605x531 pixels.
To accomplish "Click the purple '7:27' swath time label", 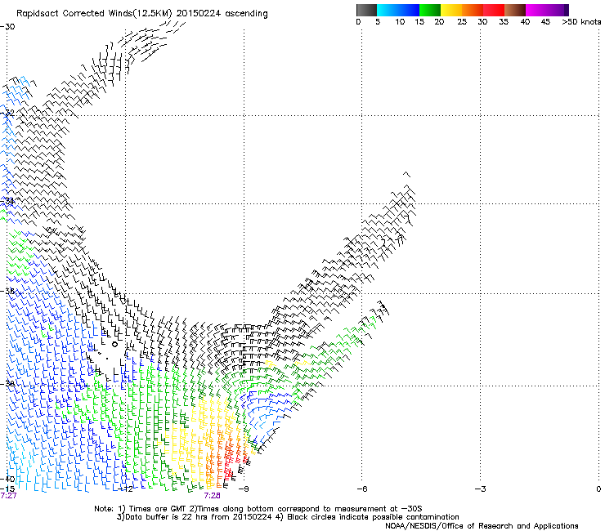I will point(8,496).
